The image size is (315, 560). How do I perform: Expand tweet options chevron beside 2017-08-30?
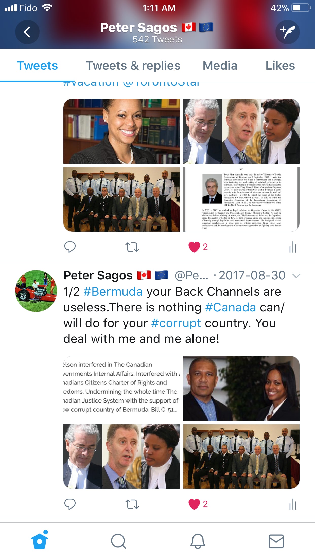[296, 276]
